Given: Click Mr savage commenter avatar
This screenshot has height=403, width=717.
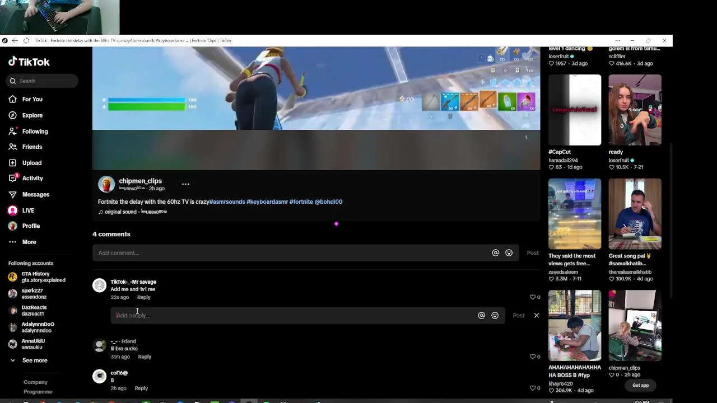Looking at the screenshot, I should [x=99, y=285].
